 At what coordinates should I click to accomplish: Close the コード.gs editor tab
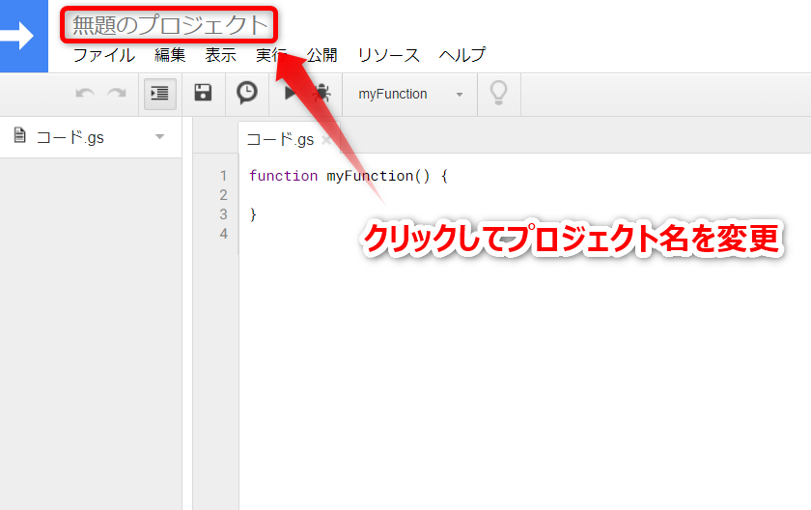tap(326, 140)
